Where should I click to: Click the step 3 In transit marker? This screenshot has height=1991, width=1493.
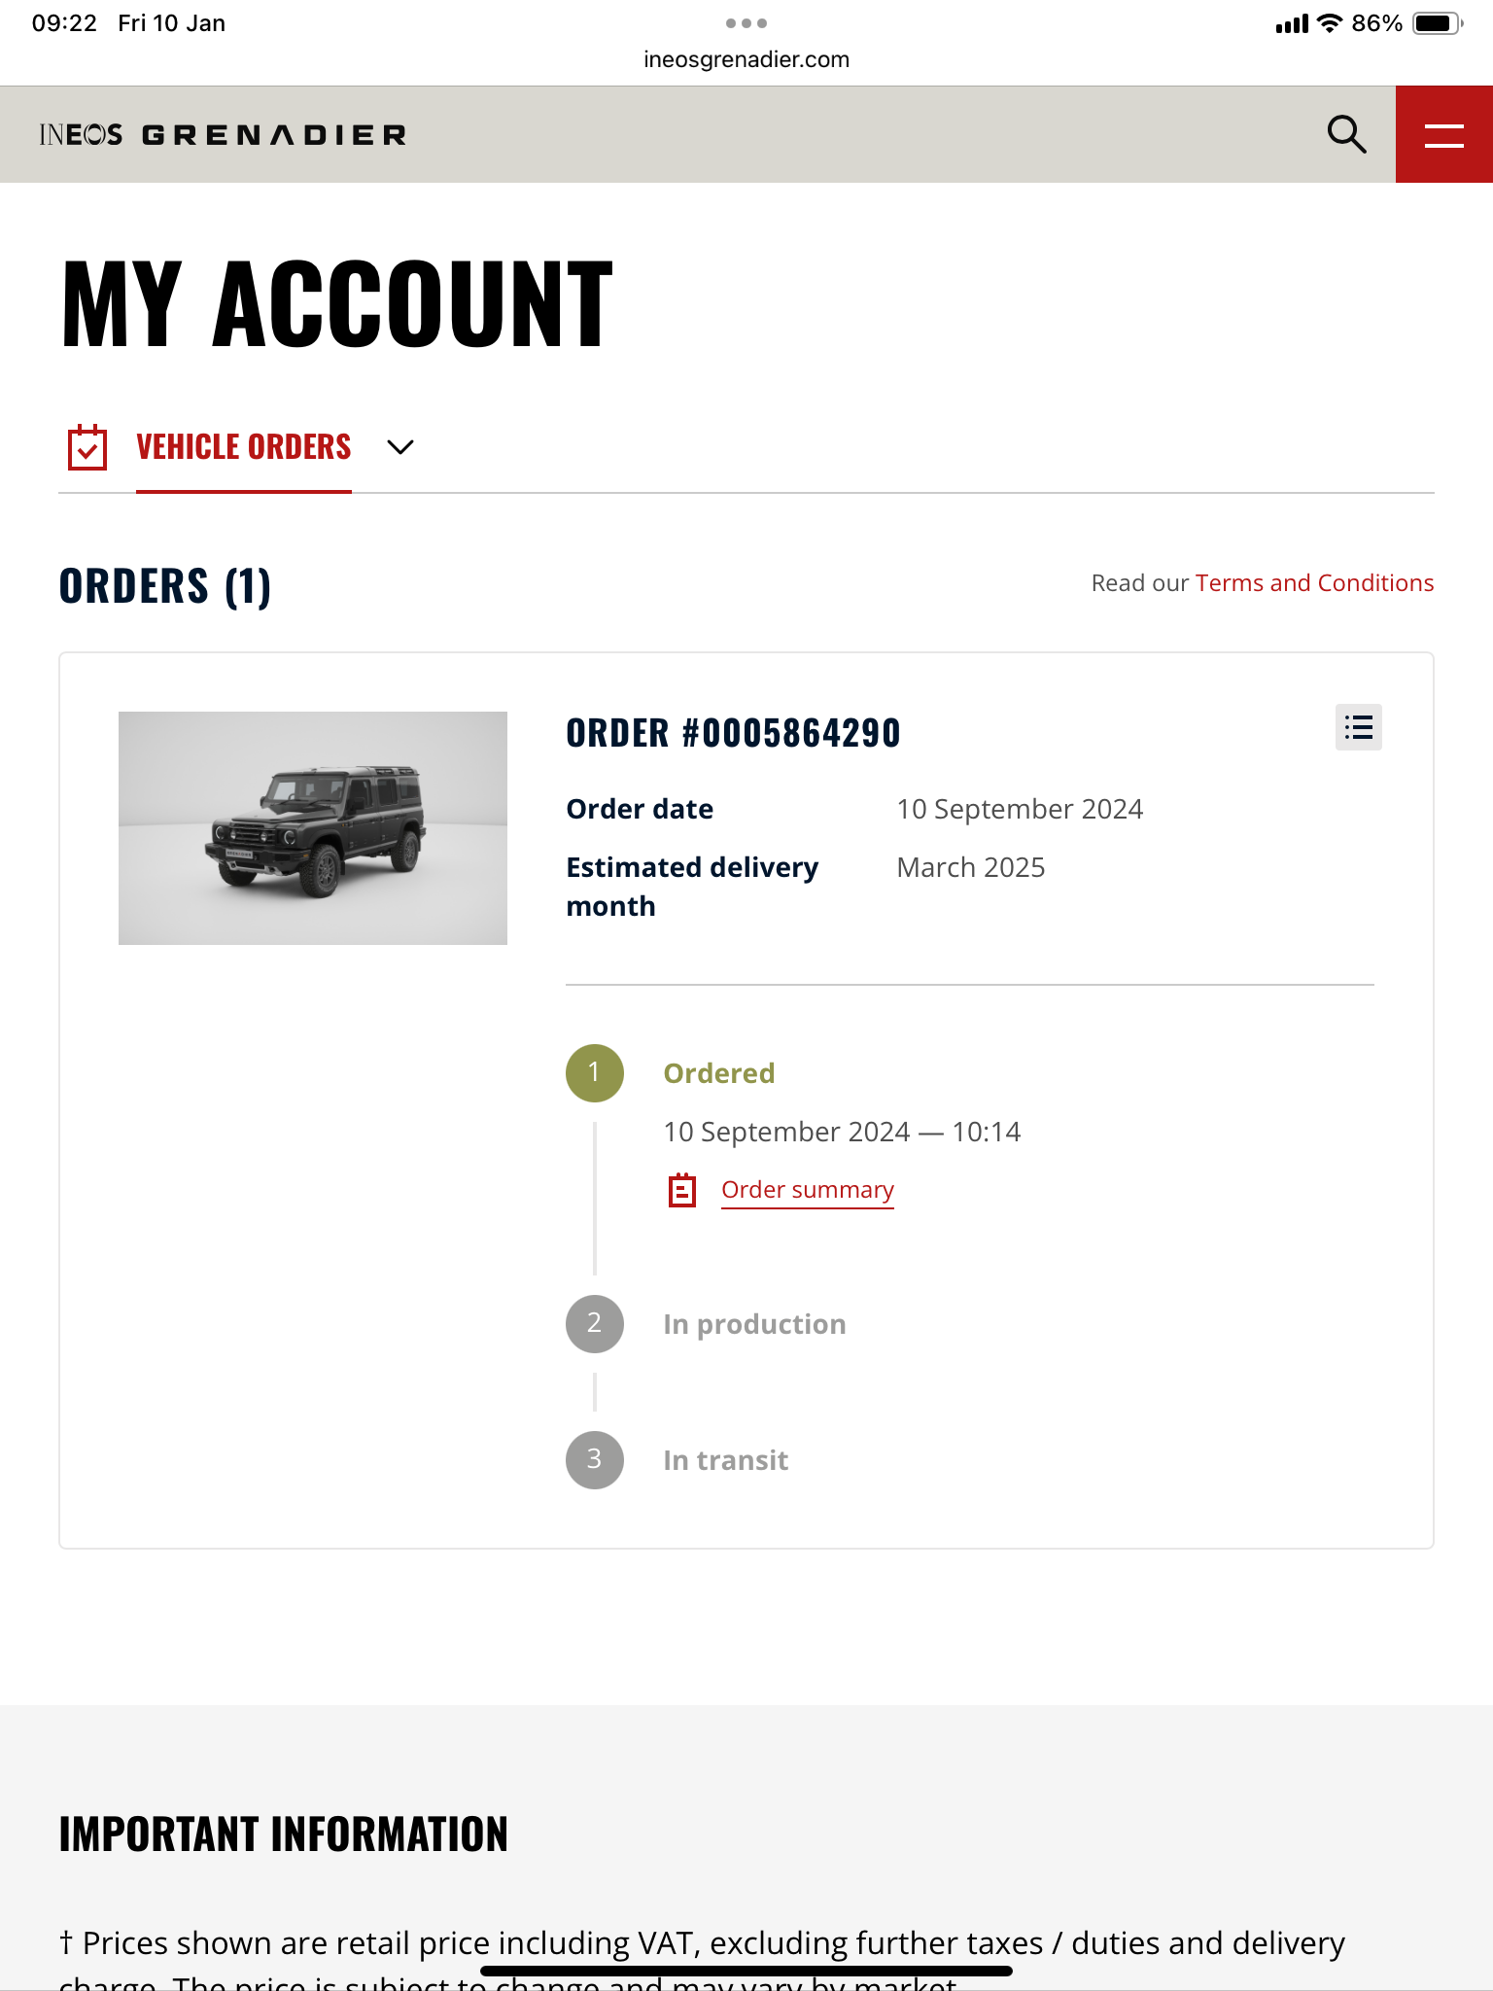coord(595,1460)
